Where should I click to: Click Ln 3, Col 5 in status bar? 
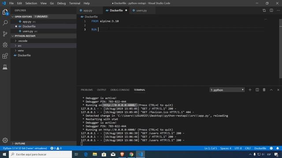tap(211, 148)
